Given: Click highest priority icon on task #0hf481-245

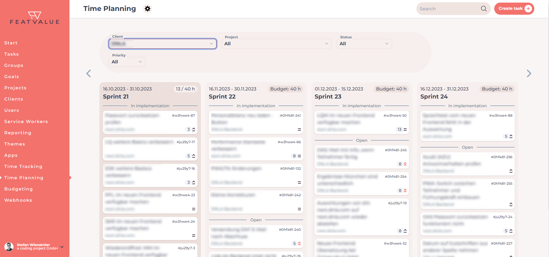Looking at the screenshot, I should (405, 164).
